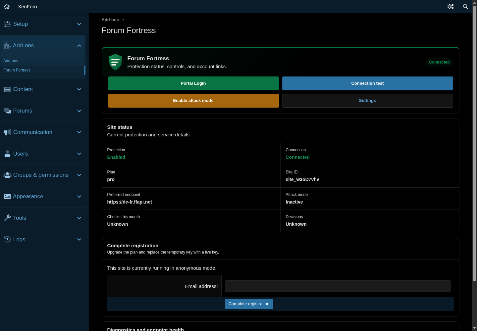Click the Users person icon

pyautogui.click(x=7, y=154)
